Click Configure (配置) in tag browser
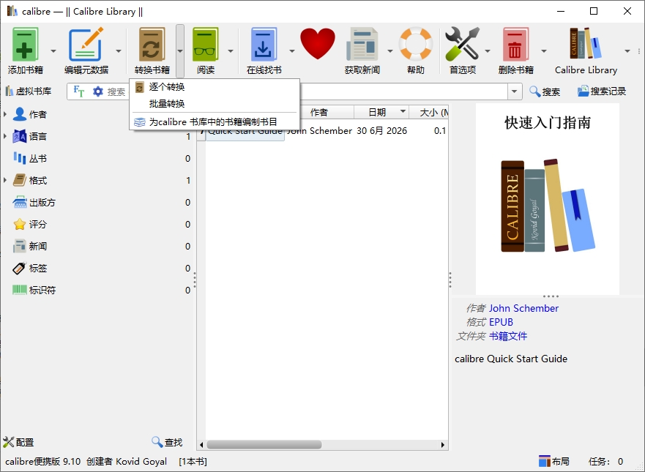The width and height of the screenshot is (645, 472). coord(18,443)
